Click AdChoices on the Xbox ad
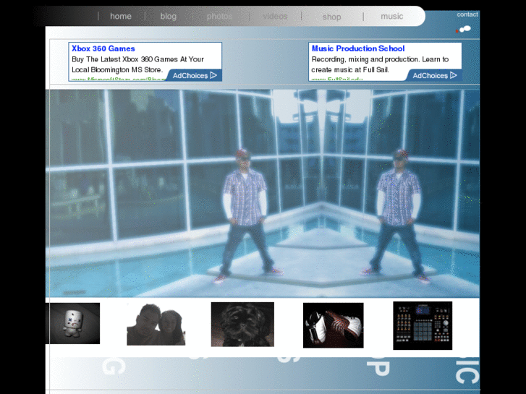The width and height of the screenshot is (526, 394). pyautogui.click(x=195, y=75)
